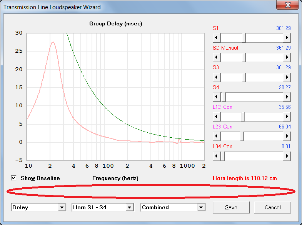Image resolution: width=302 pixels, height=225 pixels.
Task: Click the Cancel button
Action: tap(272, 207)
